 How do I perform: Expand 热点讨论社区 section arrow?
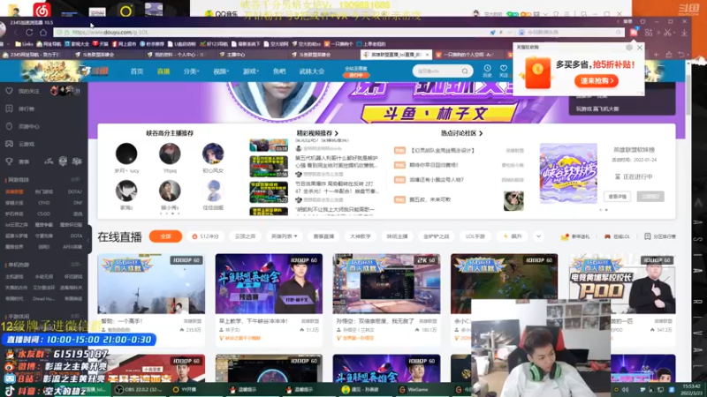coord(481,133)
